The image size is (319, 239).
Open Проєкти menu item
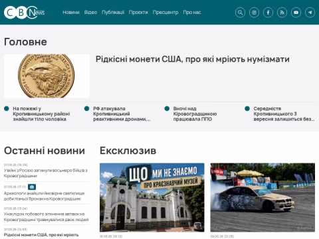click(138, 13)
